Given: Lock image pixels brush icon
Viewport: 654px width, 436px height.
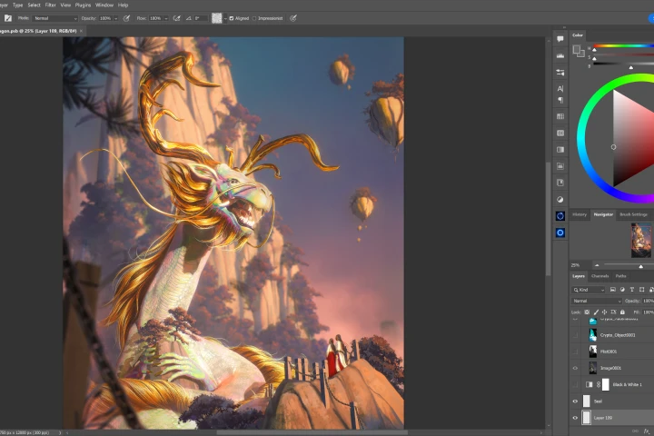Looking at the screenshot, I should pyautogui.click(x=596, y=312).
